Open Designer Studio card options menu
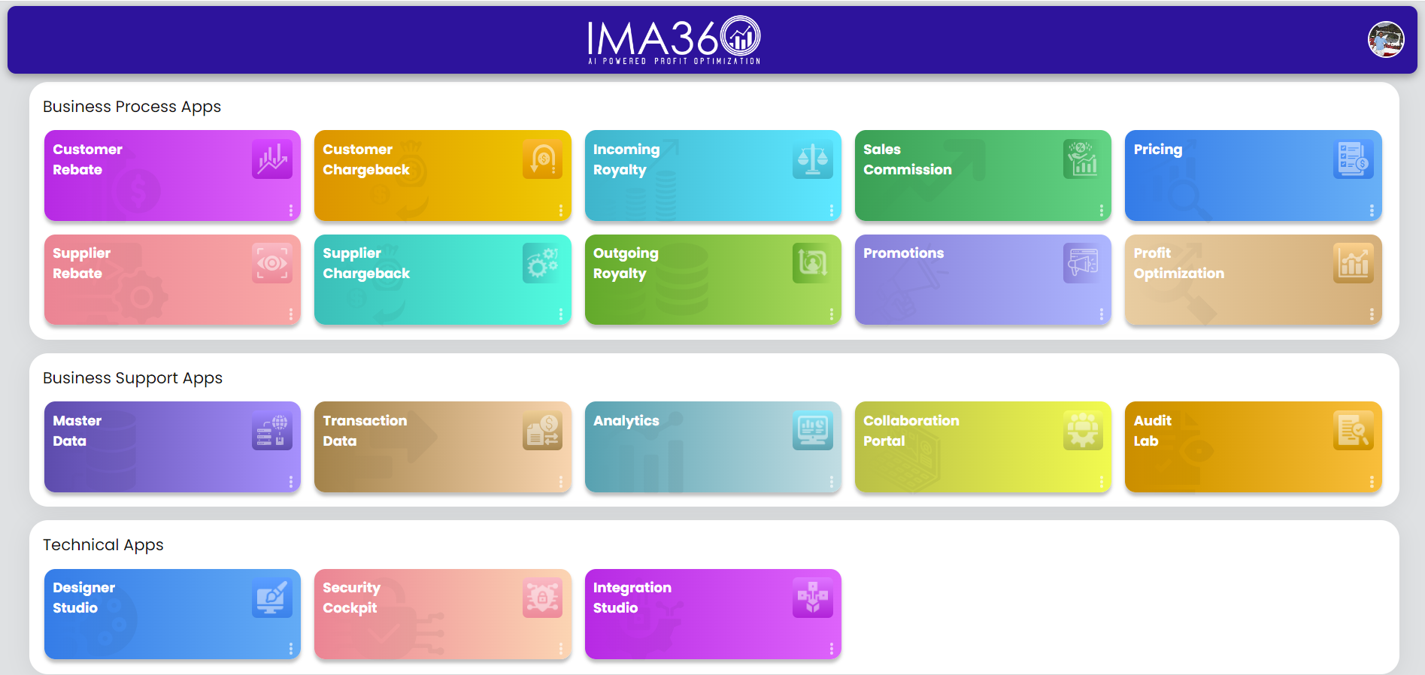The width and height of the screenshot is (1425, 675). [291, 649]
